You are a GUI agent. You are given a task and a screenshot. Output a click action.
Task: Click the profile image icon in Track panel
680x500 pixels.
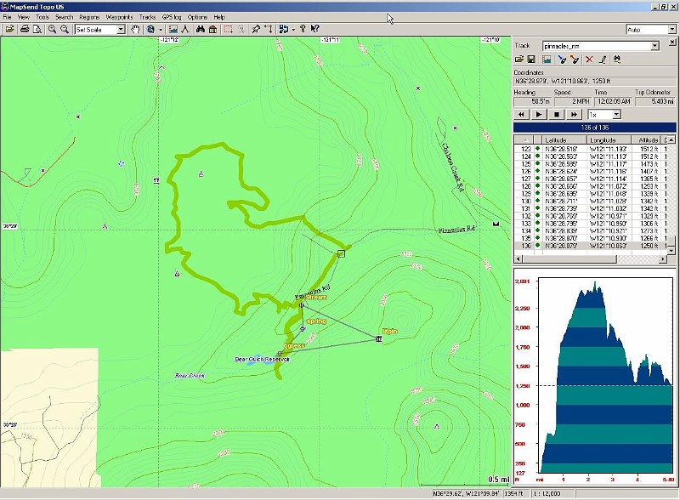(x=547, y=59)
